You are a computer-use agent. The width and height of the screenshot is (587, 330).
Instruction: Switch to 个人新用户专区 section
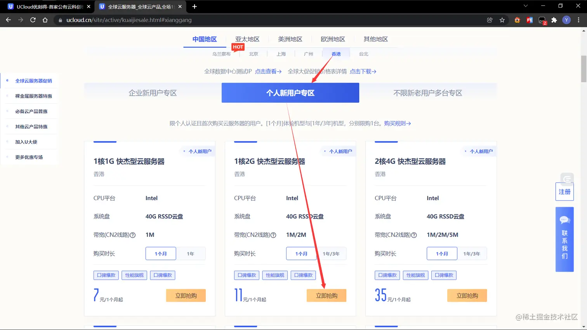point(290,93)
